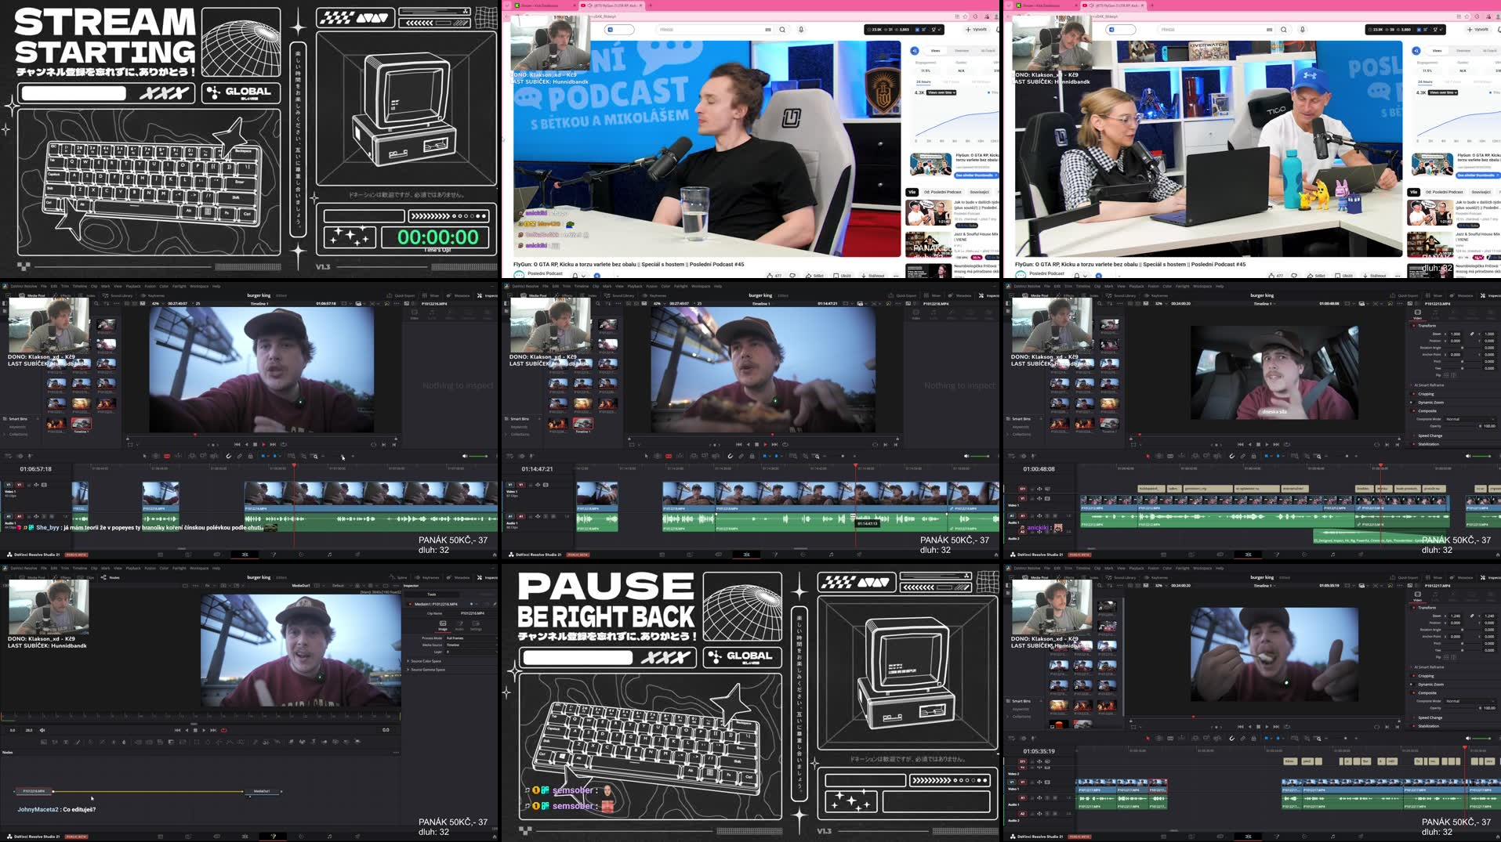
Task: Open Sound Library in the 01:06:57:18 frame
Action: pyautogui.click(x=118, y=295)
